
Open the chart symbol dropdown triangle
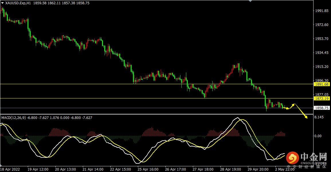tap(2, 3)
